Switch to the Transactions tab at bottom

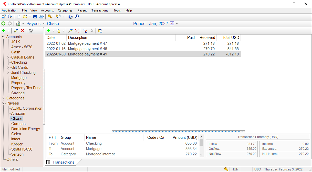coord(63,162)
